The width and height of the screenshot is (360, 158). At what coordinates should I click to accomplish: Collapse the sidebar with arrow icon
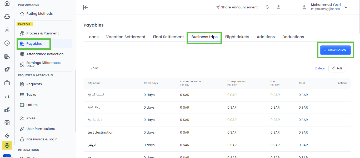86,7
